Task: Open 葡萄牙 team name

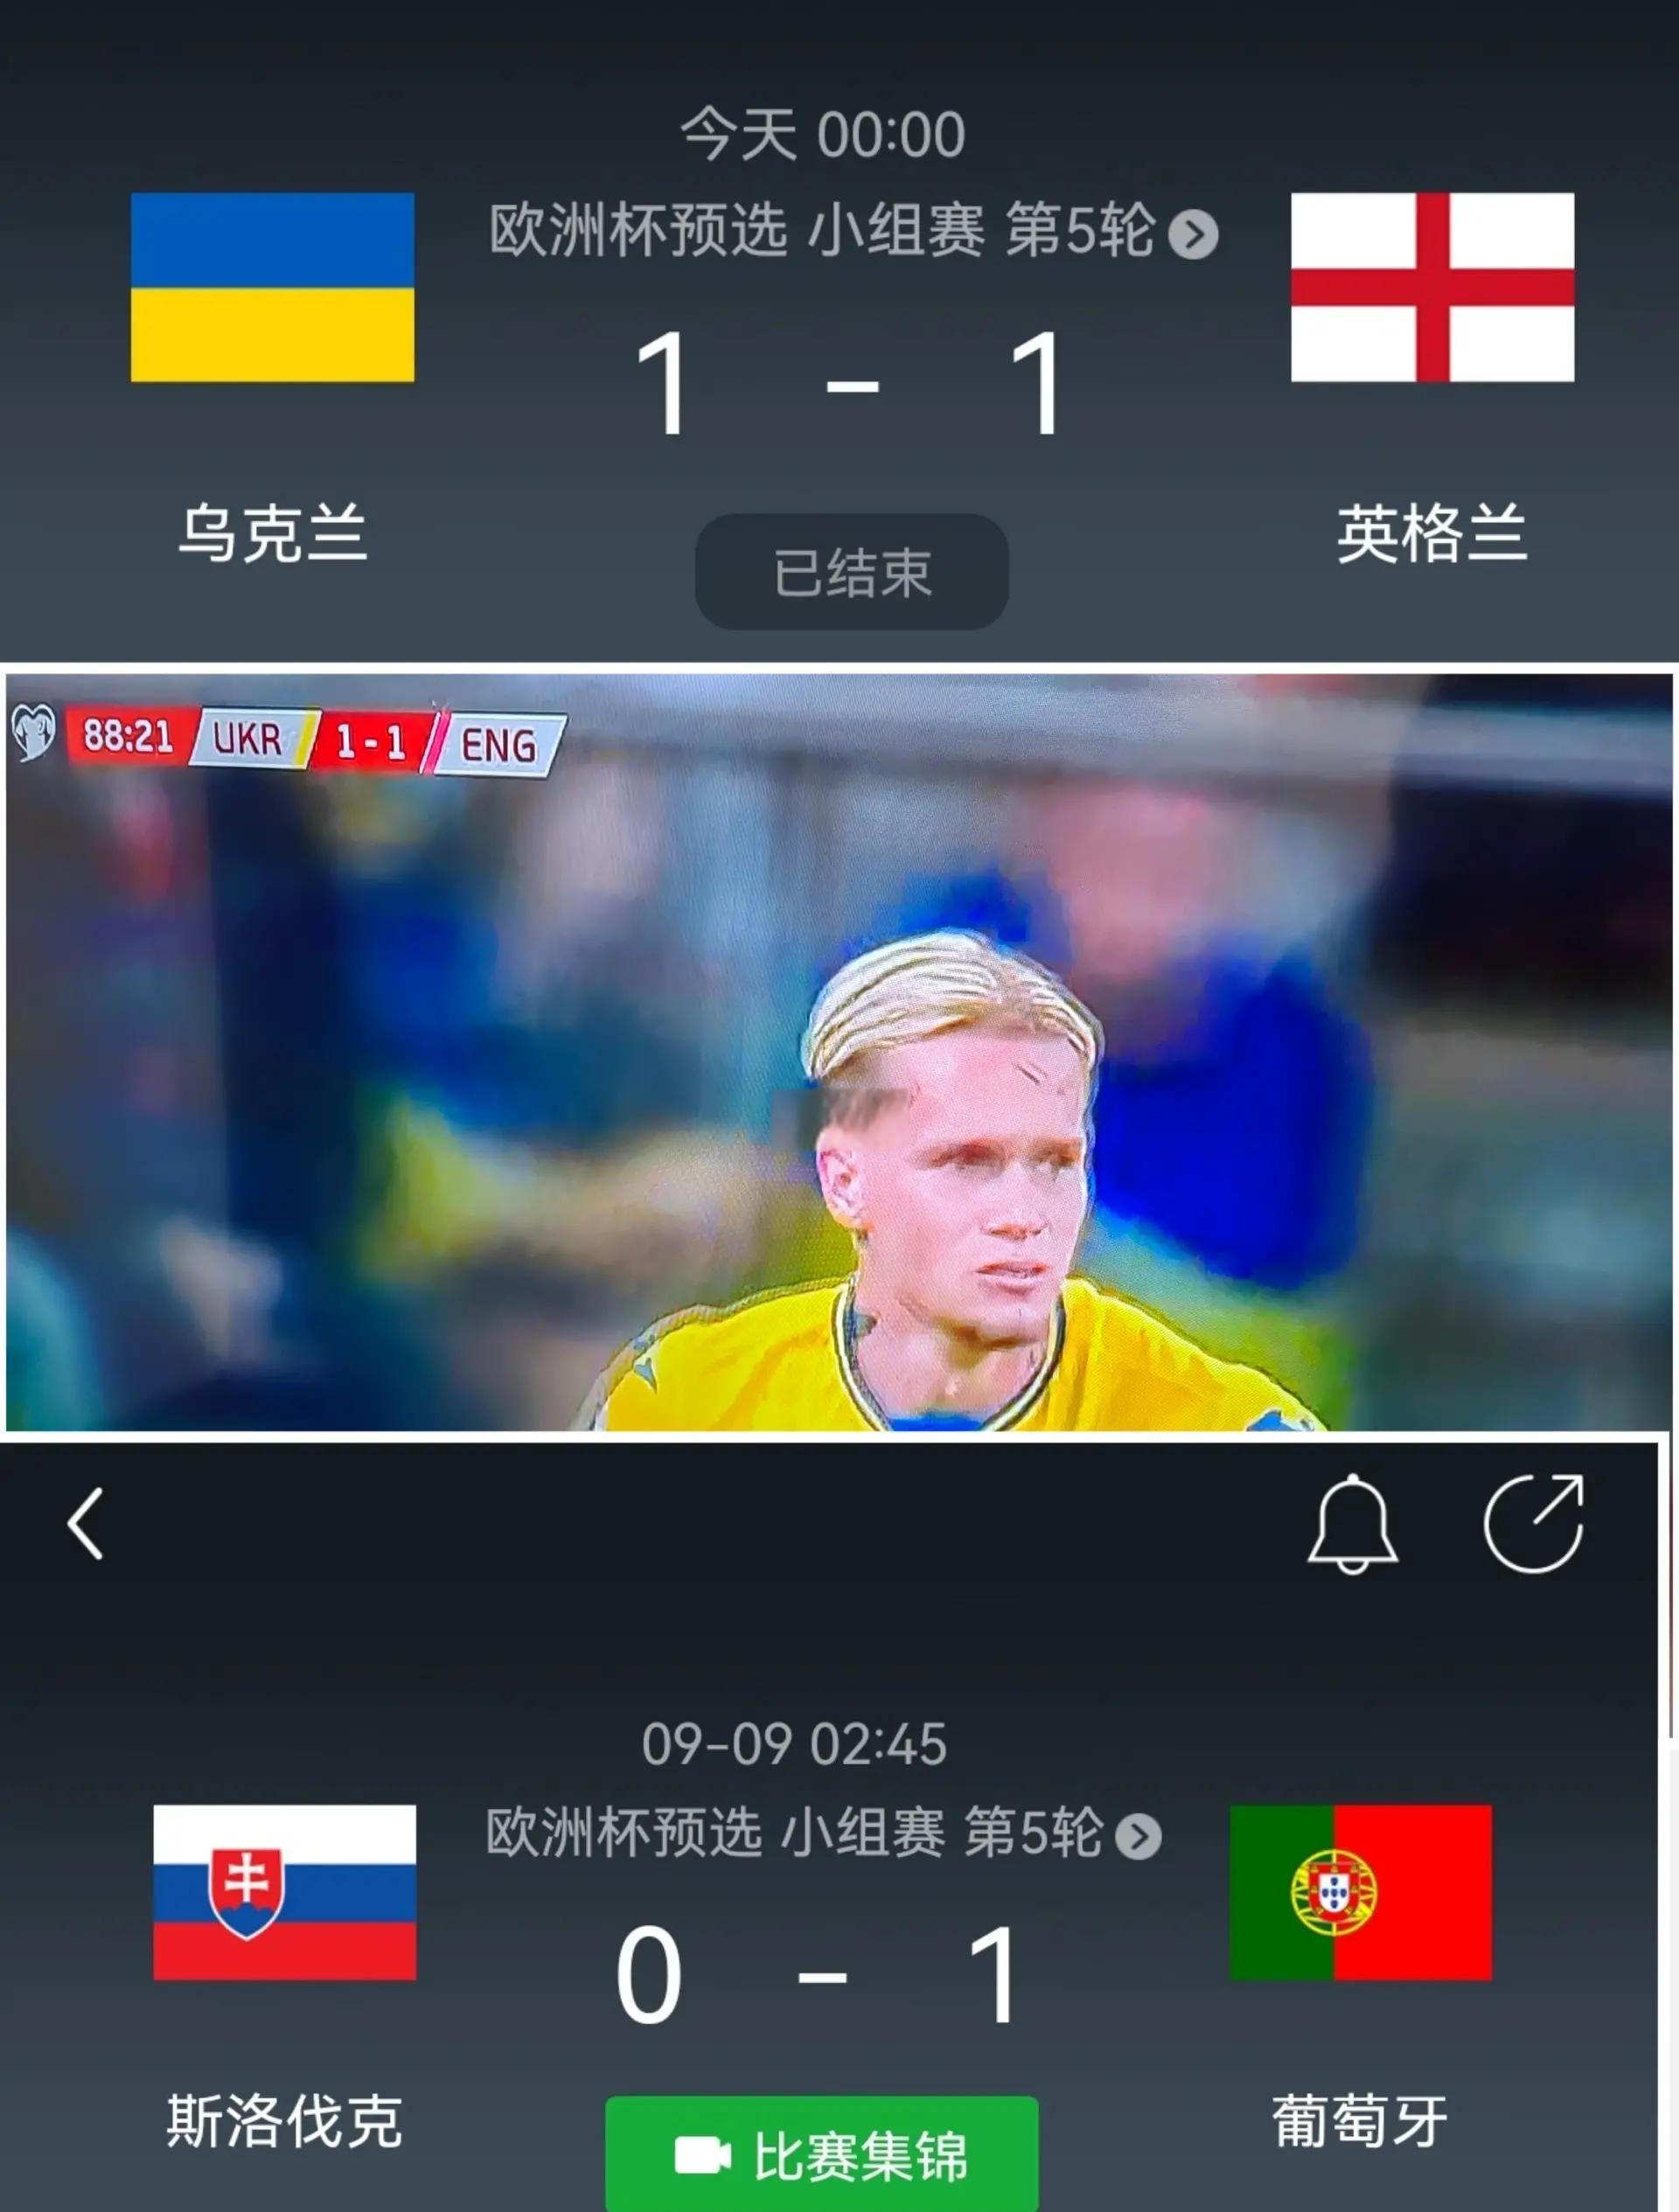Action: point(1360,2120)
